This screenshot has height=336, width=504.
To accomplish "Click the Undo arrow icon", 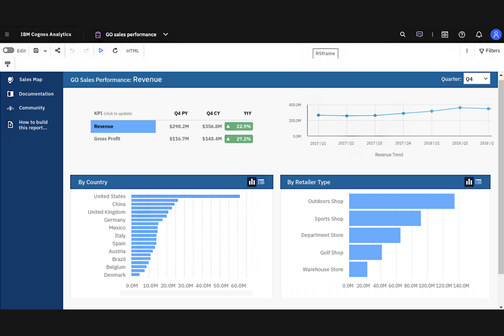I will pyautogui.click(x=72, y=50).
